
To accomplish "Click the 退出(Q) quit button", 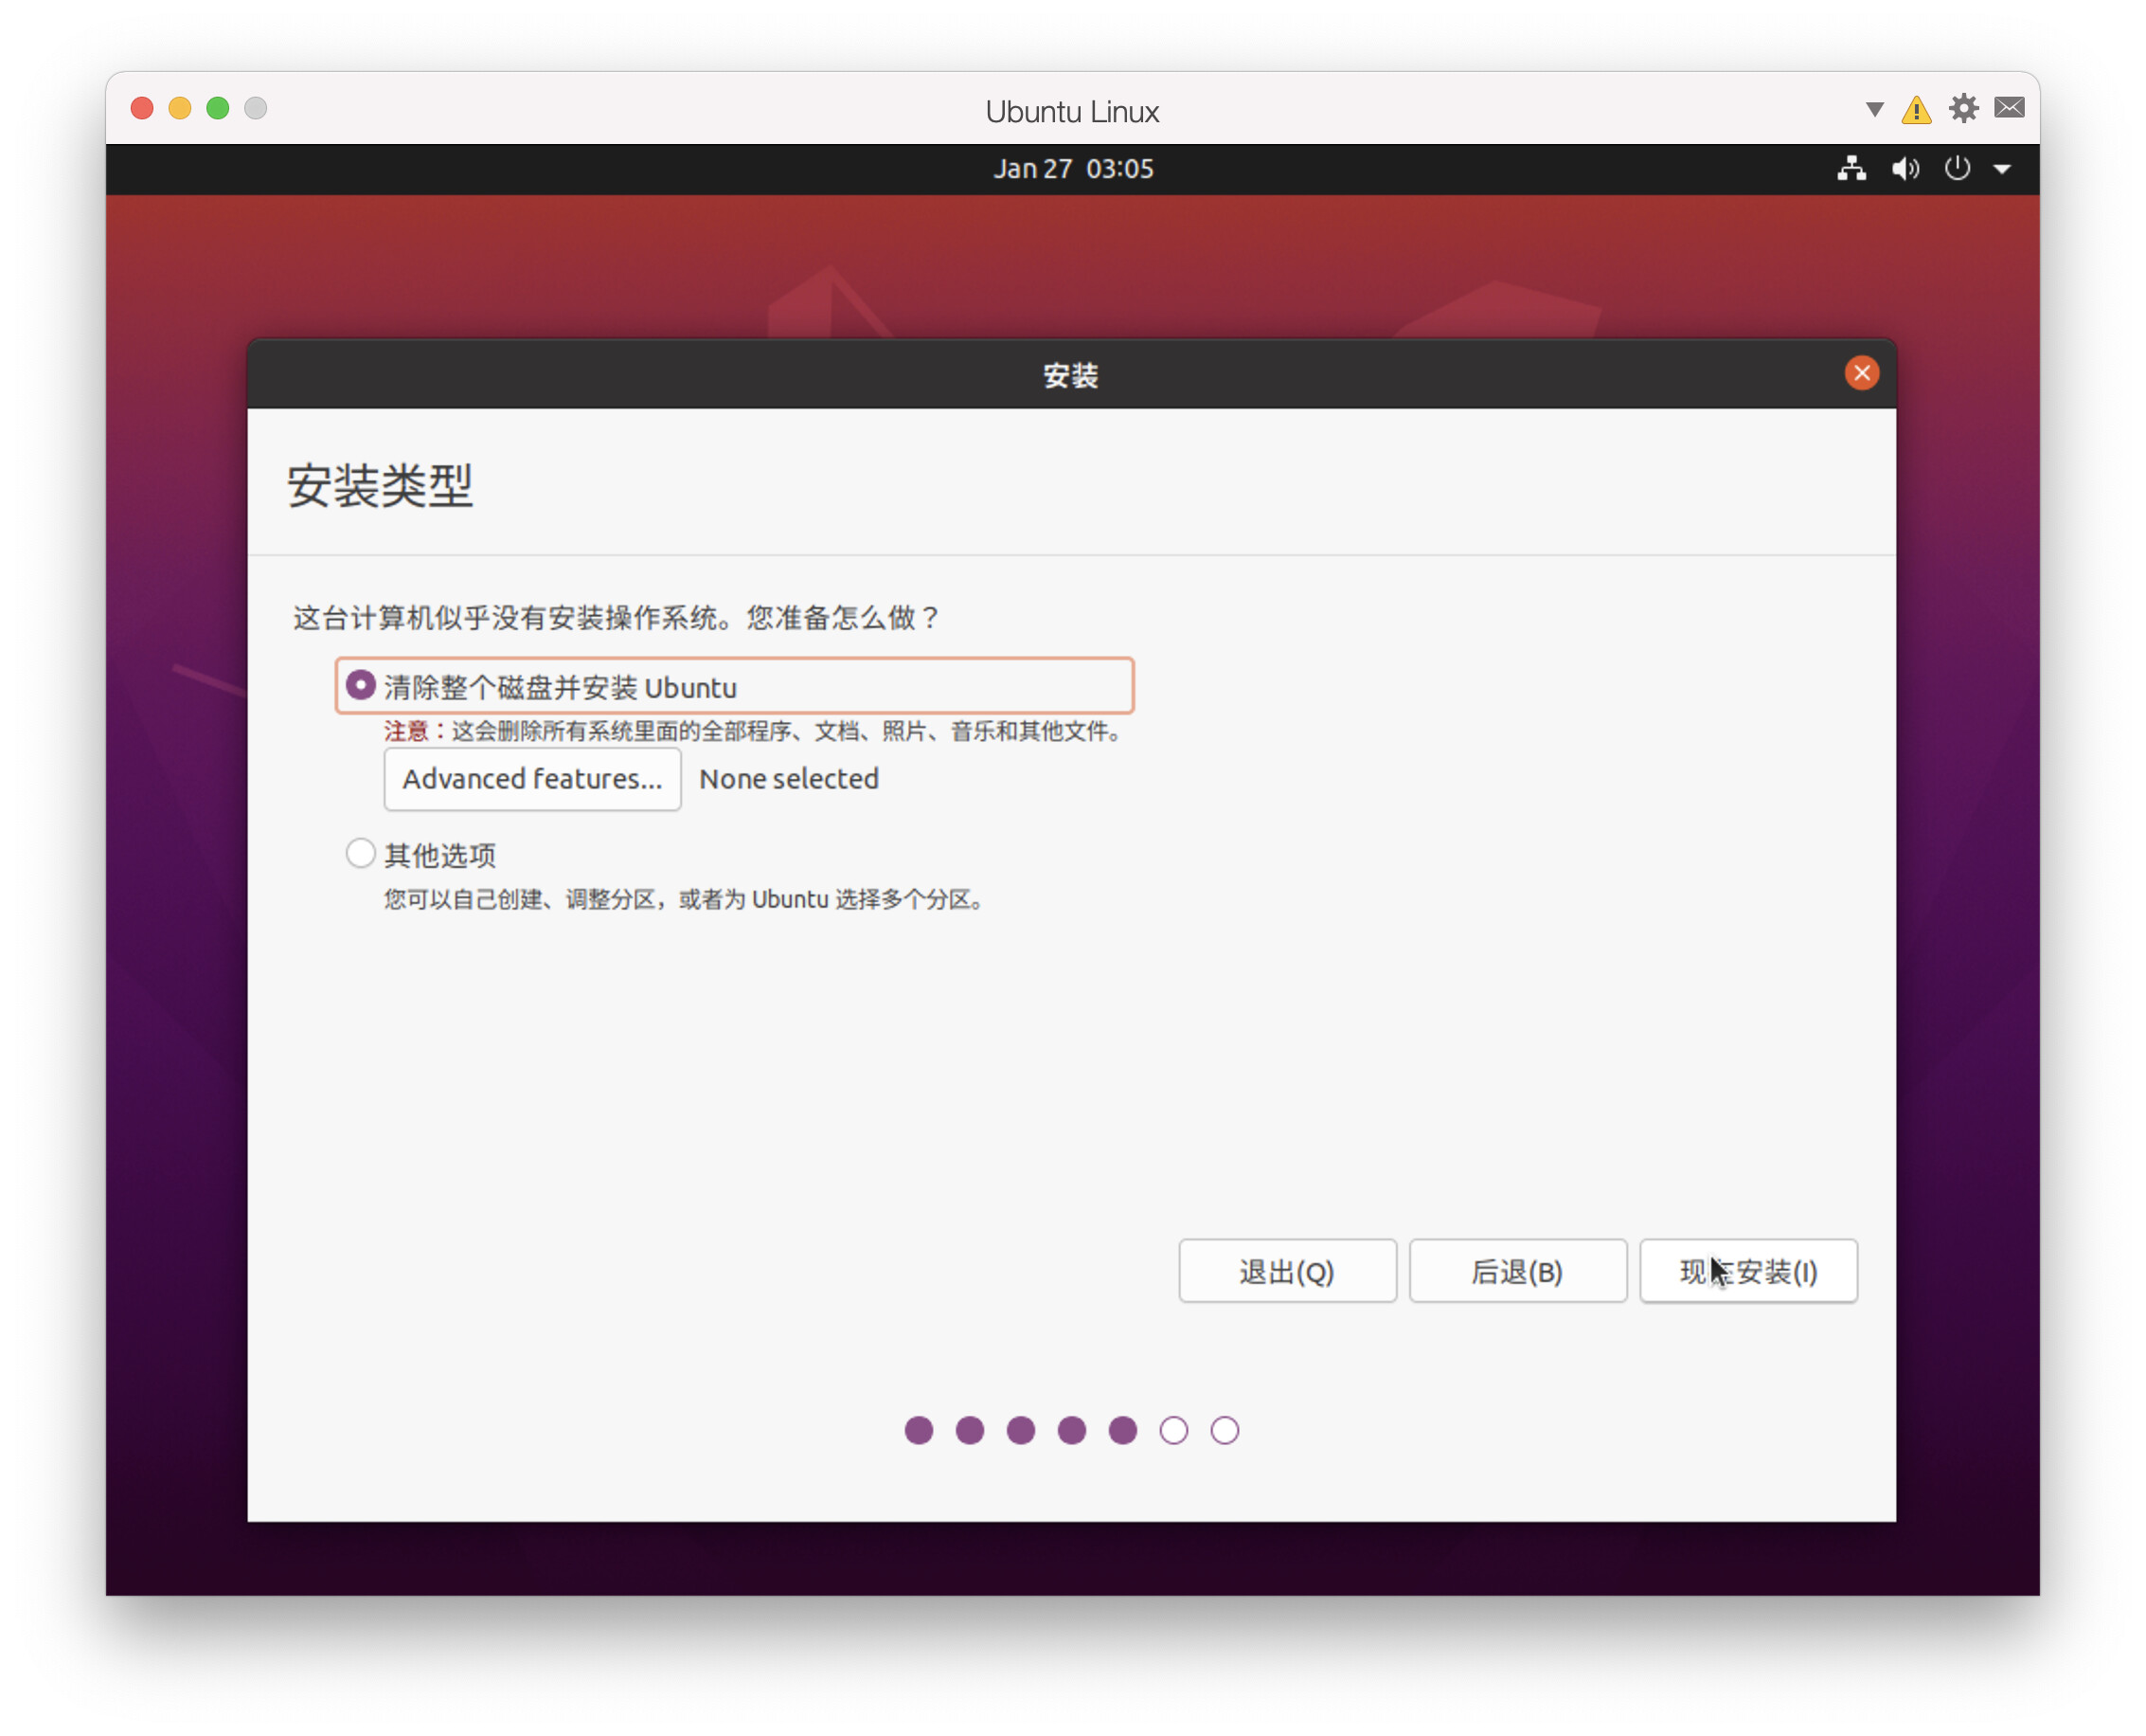I will tap(1287, 1271).
